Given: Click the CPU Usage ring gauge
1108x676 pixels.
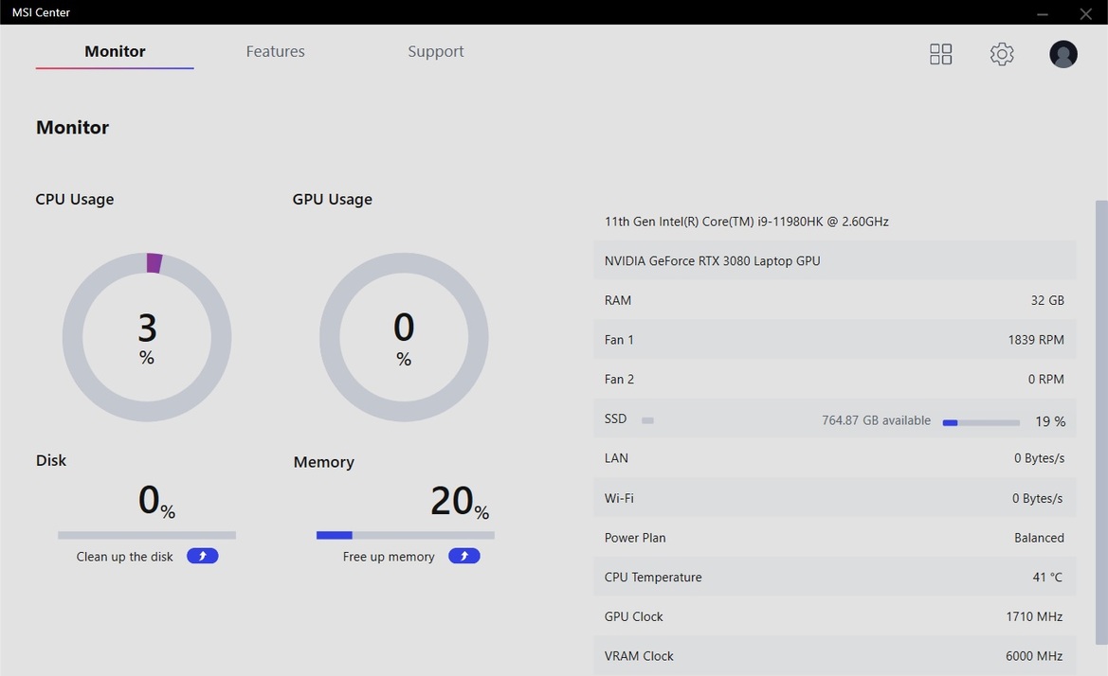Looking at the screenshot, I should coord(147,337).
